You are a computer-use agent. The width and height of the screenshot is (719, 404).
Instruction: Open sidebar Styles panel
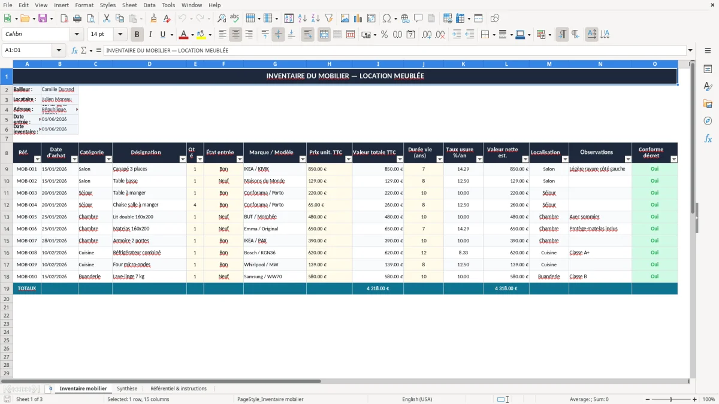[x=708, y=86]
